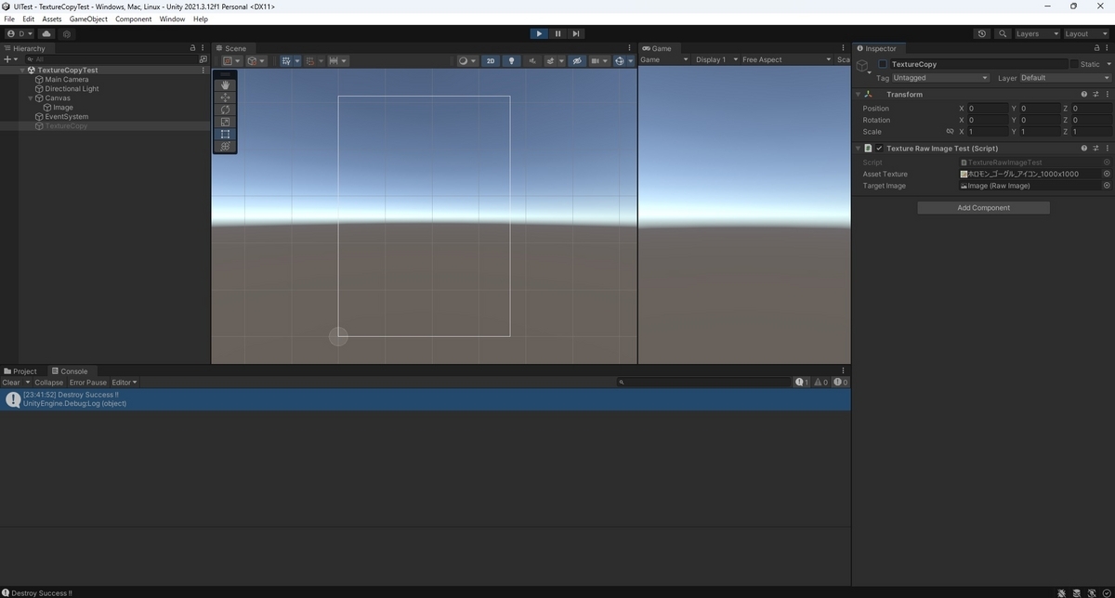Select the Rotate tool
The width and height of the screenshot is (1115, 598).
(x=225, y=110)
